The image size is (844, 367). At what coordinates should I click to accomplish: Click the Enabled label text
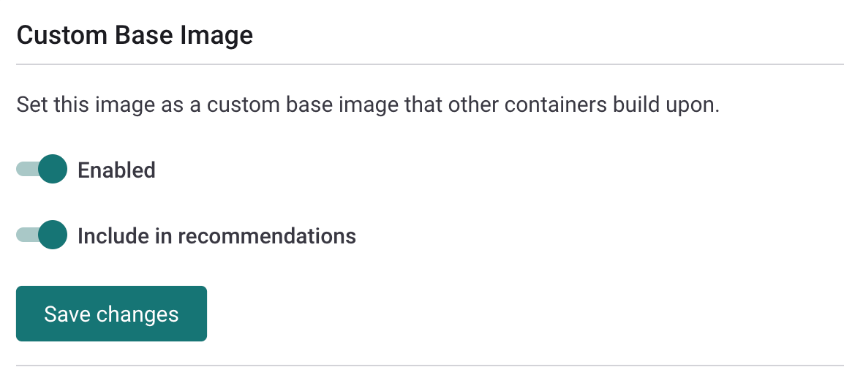pos(116,170)
